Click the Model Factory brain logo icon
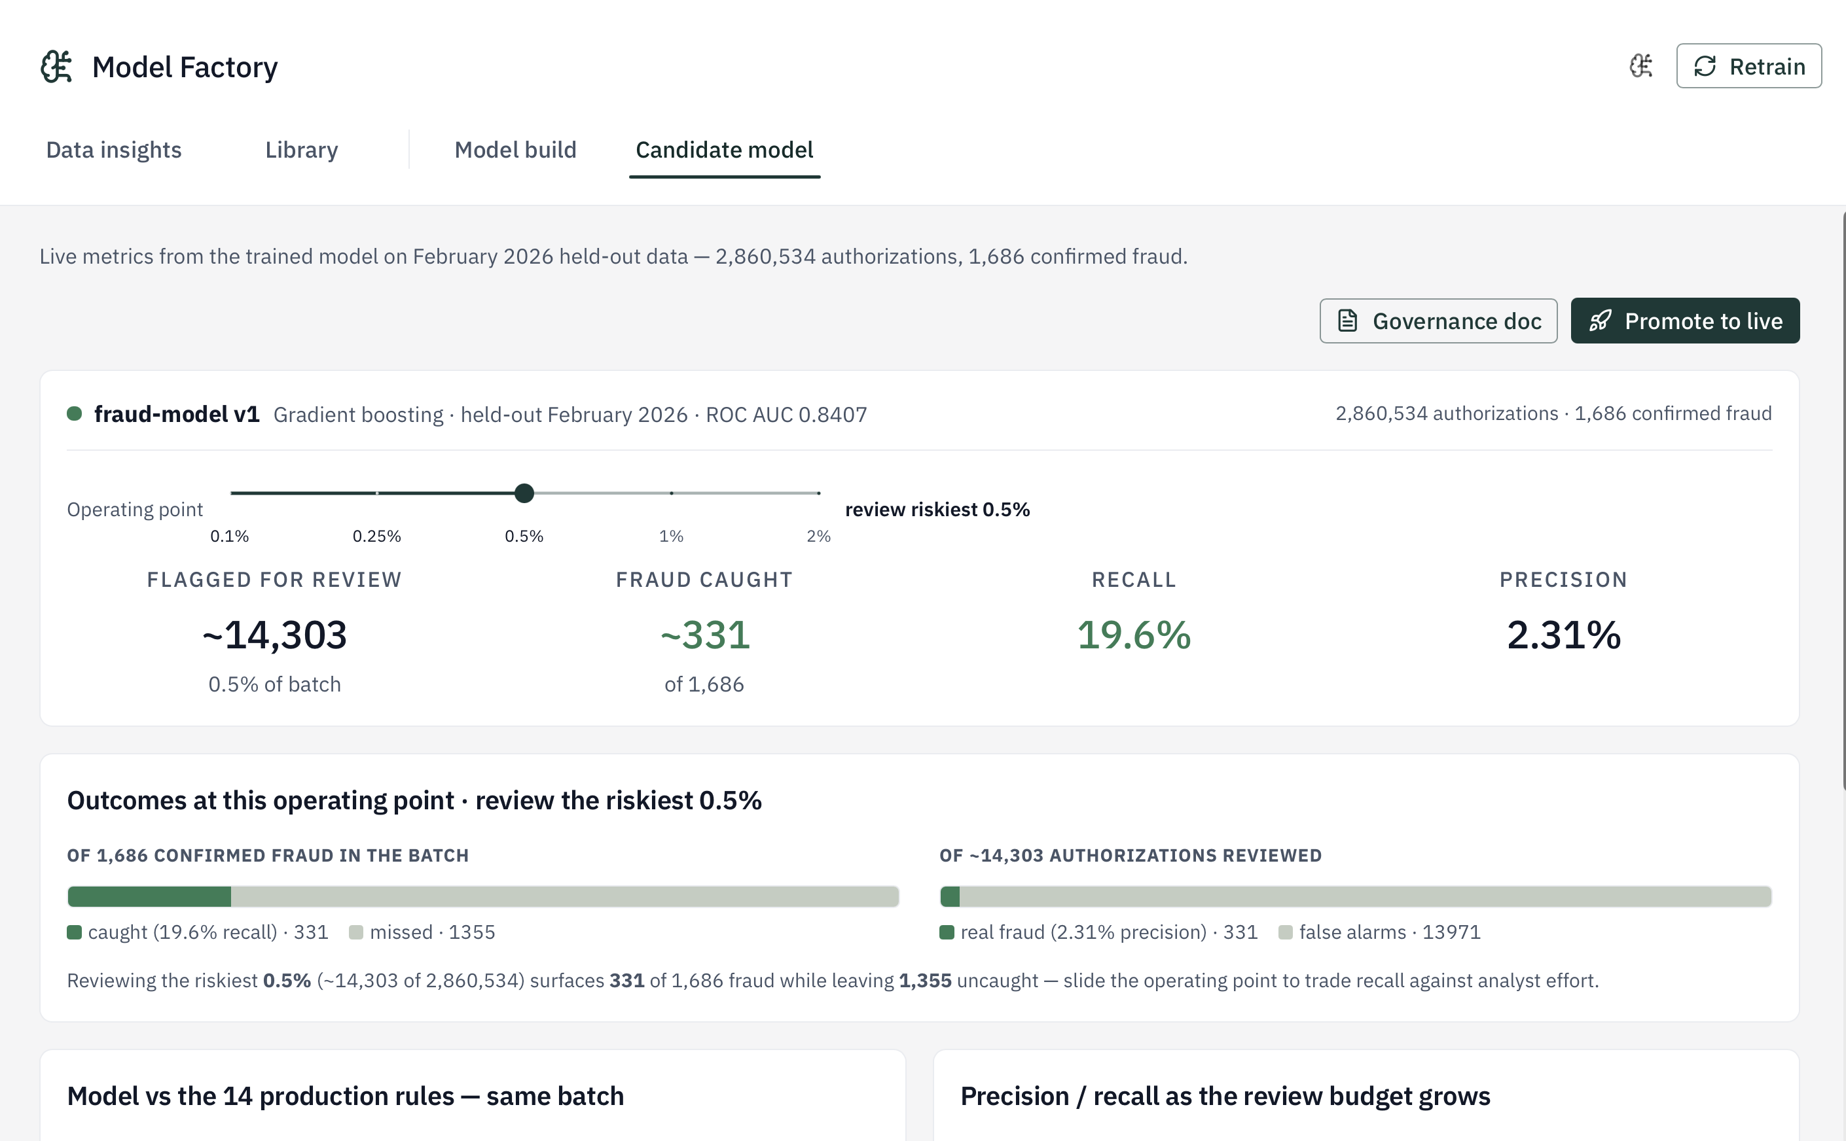This screenshot has width=1846, height=1141. coord(57,67)
